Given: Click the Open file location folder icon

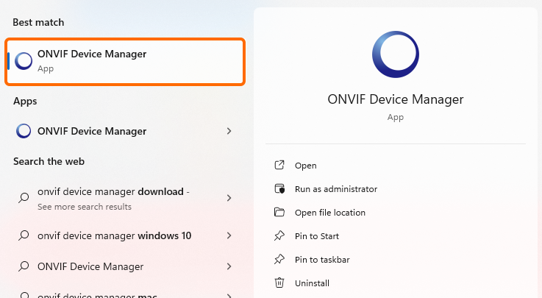Looking at the screenshot, I should (279, 213).
